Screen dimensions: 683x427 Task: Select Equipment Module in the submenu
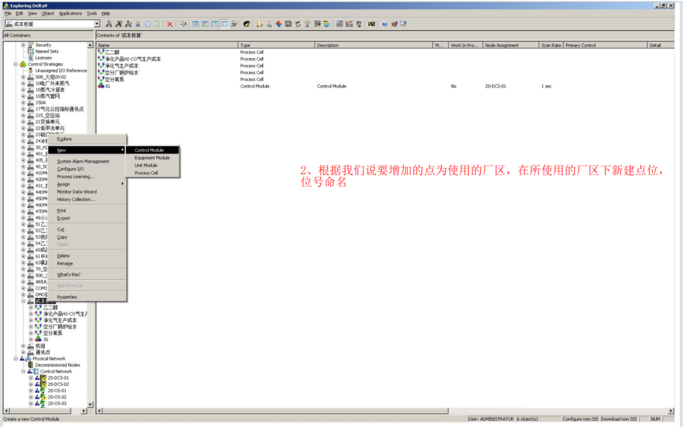tap(152, 158)
